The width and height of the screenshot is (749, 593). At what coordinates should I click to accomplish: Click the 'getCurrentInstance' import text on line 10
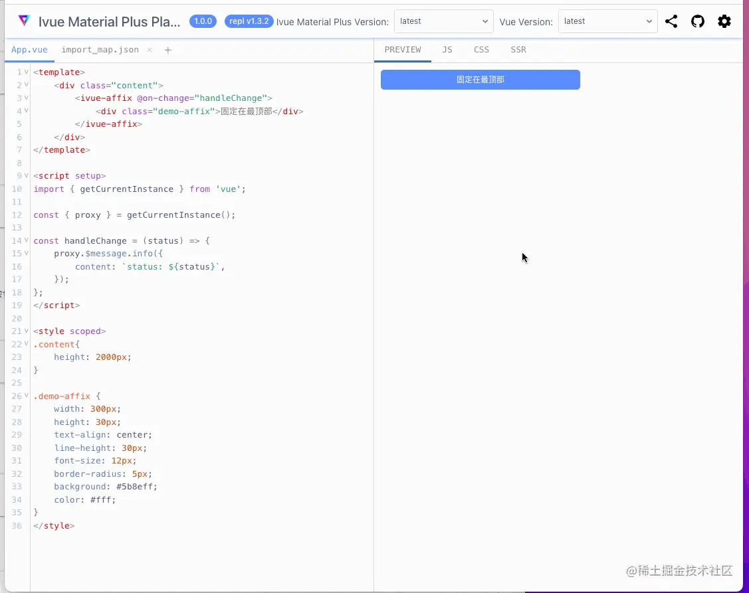pos(126,189)
